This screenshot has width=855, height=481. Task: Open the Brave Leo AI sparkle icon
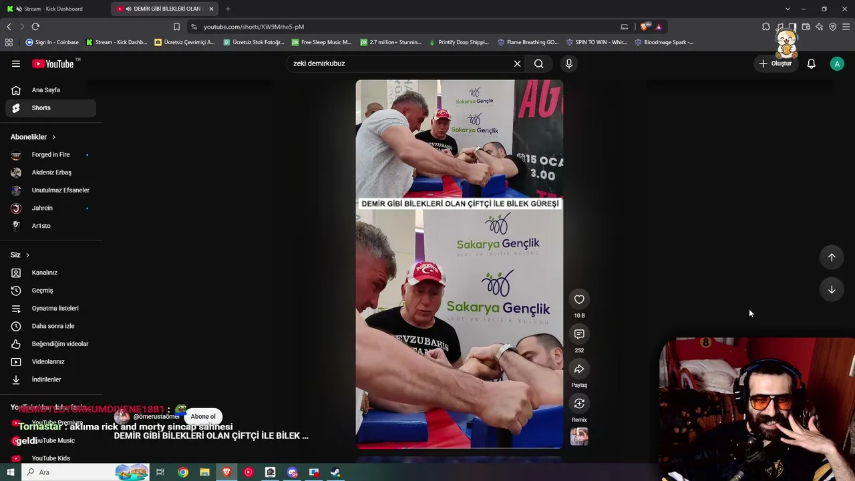pos(819,27)
